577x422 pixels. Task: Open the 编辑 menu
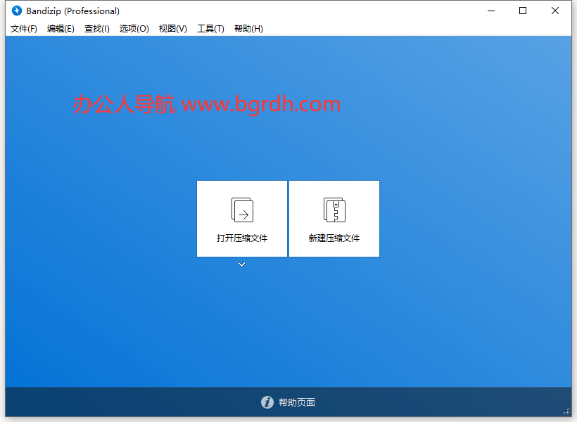(x=61, y=28)
